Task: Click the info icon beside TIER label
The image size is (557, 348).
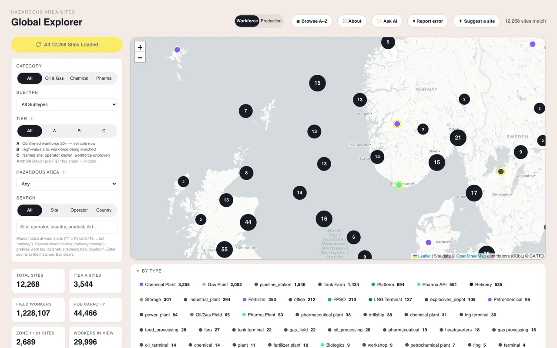Action: [32, 119]
